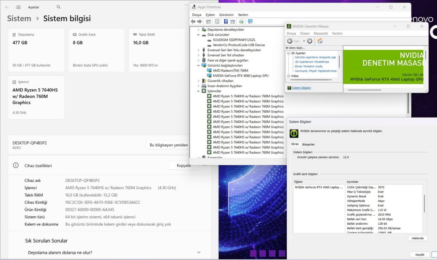Viewport: 437px width, 260px height.
Task: Click the action pane toolbar icon after help
Action: click(232, 21)
